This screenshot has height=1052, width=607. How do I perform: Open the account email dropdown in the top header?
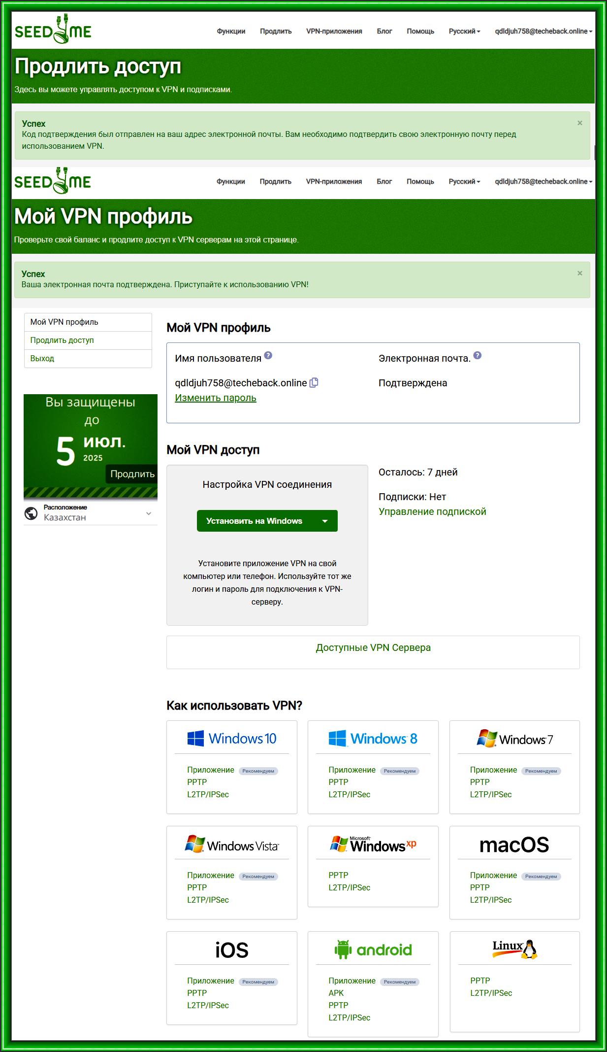point(543,31)
